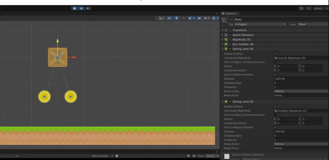Collapse the first Spring Joint 2D component
Viewport: 329px width, 160px height.
222,49
